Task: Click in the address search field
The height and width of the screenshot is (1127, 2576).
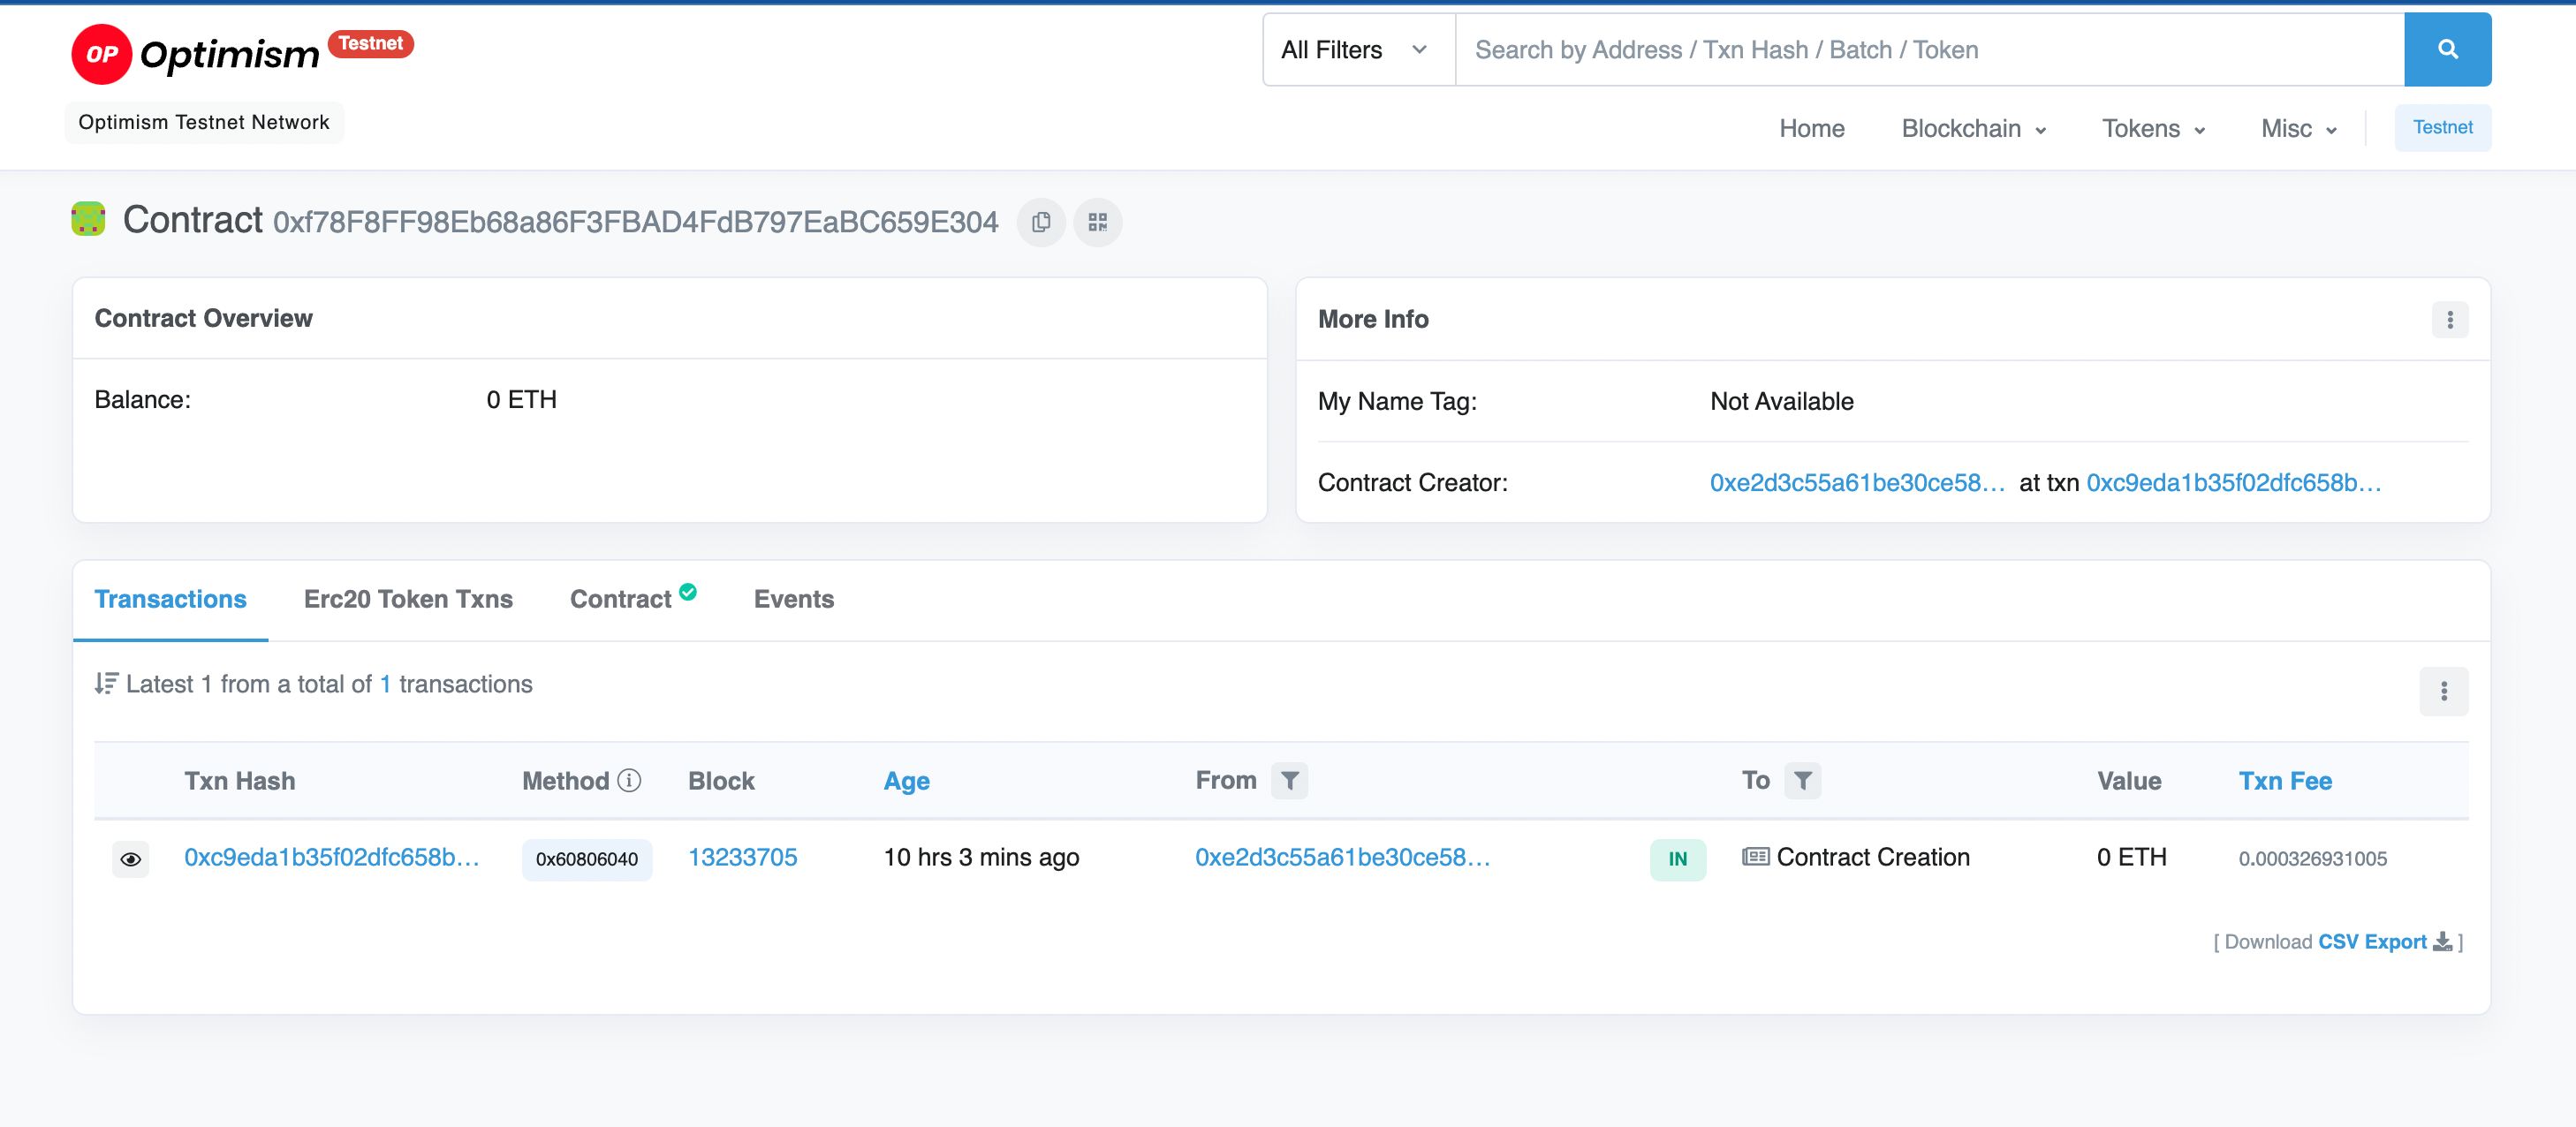Action: pyautogui.click(x=1929, y=49)
